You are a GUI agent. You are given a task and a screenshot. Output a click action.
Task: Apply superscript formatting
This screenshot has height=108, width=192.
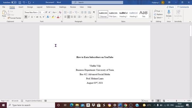43,17
